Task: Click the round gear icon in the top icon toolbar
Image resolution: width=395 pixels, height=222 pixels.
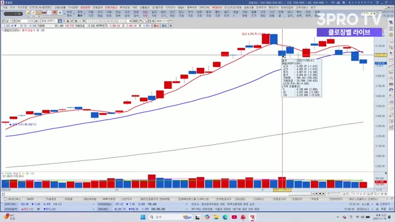Action: [60, 12]
